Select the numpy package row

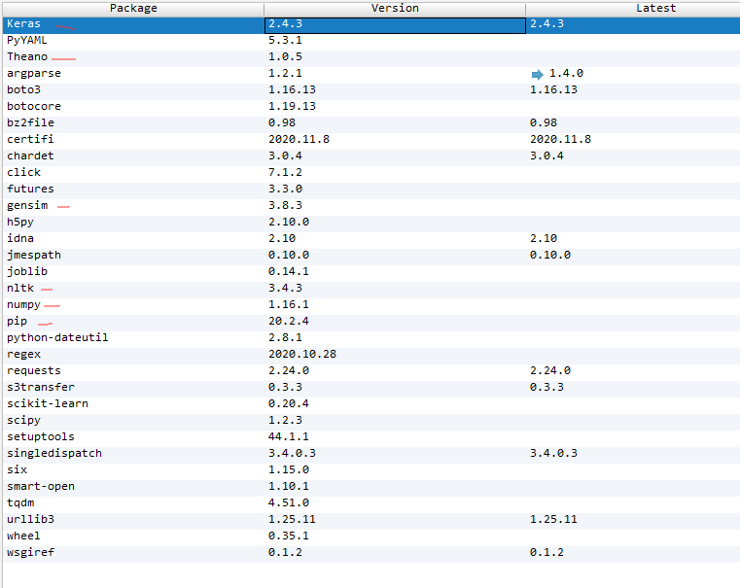tap(370, 306)
